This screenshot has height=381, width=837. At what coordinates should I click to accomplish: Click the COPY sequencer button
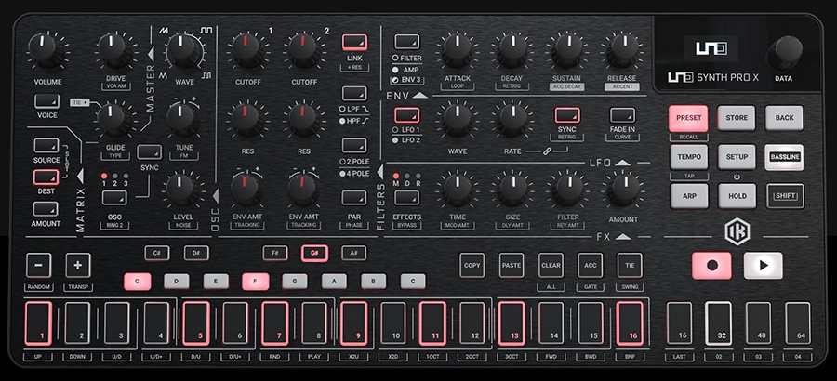(x=472, y=265)
